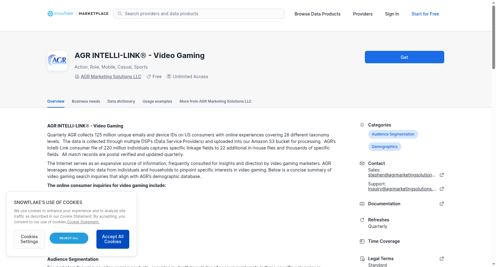Screen dimensions: 496x267
Task: Open Browse Data Products menu
Action: pyautogui.click(x=317, y=14)
